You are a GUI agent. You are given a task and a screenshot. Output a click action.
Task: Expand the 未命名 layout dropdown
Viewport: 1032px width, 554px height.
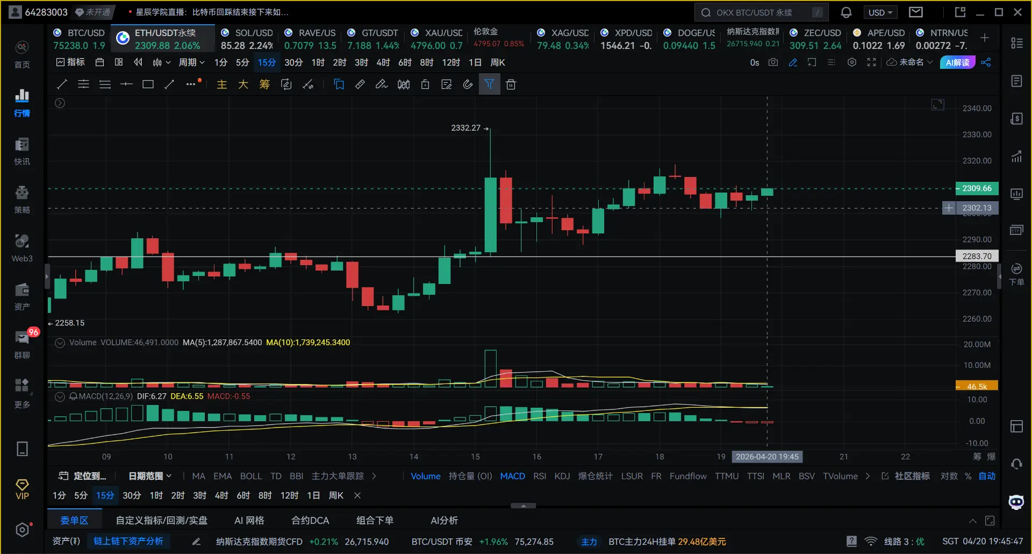(x=909, y=62)
